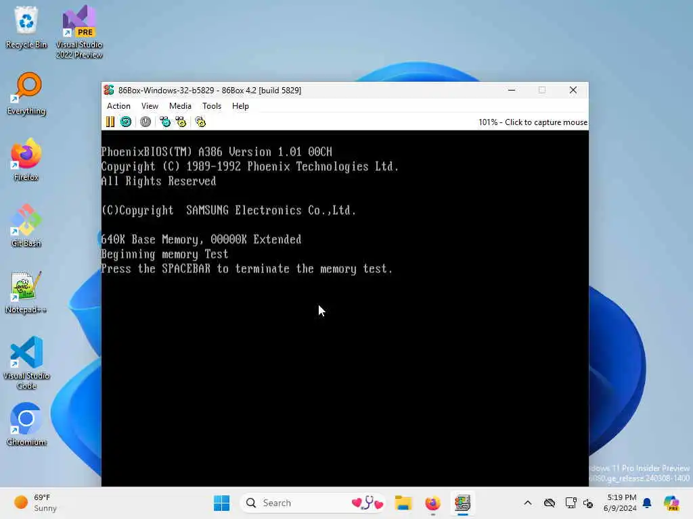The image size is (693, 519).
Task: Select the Firefox desktop shortcut
Action: click(x=26, y=159)
